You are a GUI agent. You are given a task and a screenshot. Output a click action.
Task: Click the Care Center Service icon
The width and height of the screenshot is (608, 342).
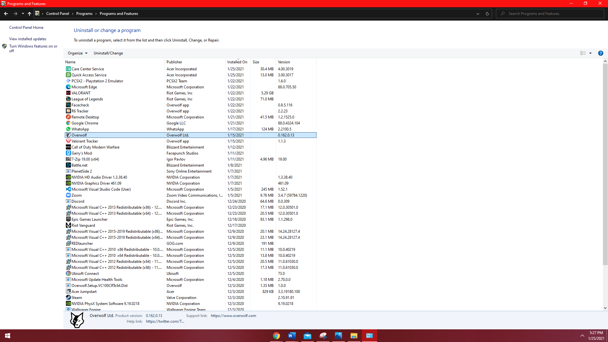[68, 69]
